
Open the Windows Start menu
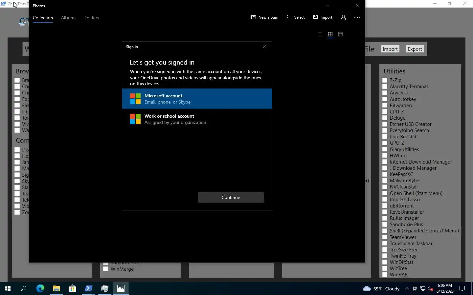coord(8,288)
